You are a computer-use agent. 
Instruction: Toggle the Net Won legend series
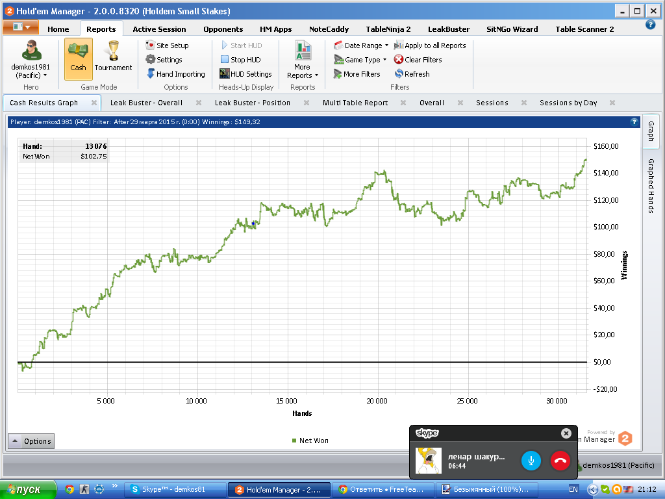coord(310,441)
